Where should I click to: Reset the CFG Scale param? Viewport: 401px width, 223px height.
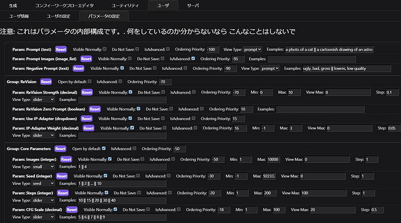coord(72,210)
